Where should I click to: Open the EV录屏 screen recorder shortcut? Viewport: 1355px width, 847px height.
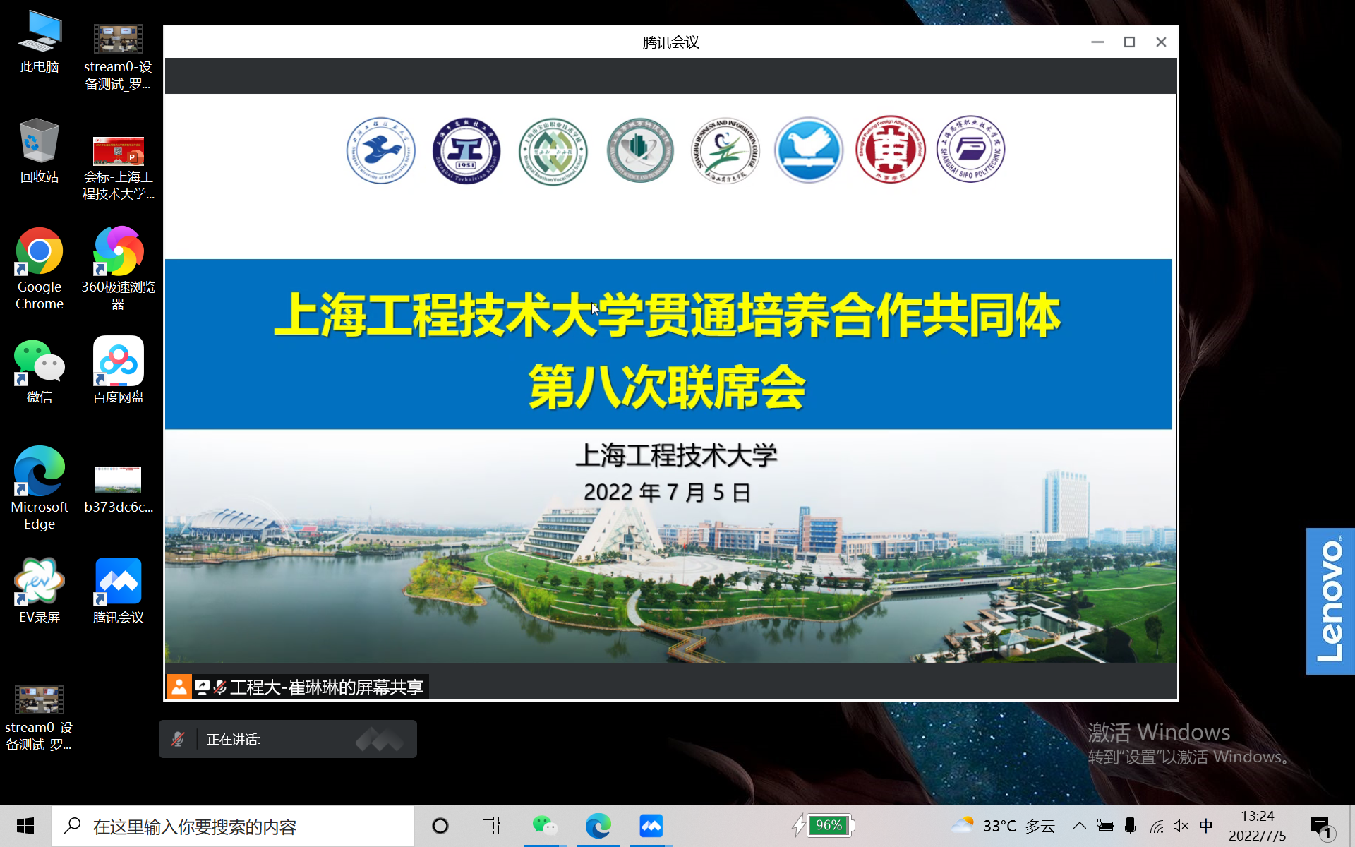pos(40,583)
